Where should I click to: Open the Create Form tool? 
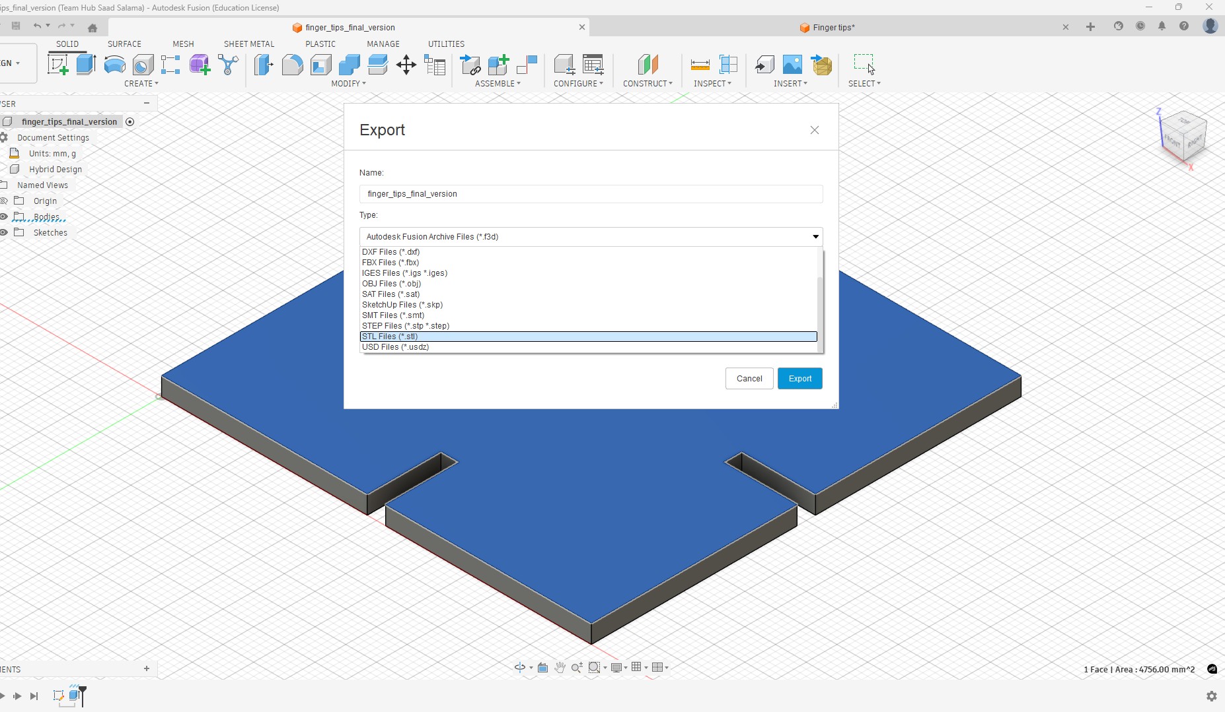[200, 65]
